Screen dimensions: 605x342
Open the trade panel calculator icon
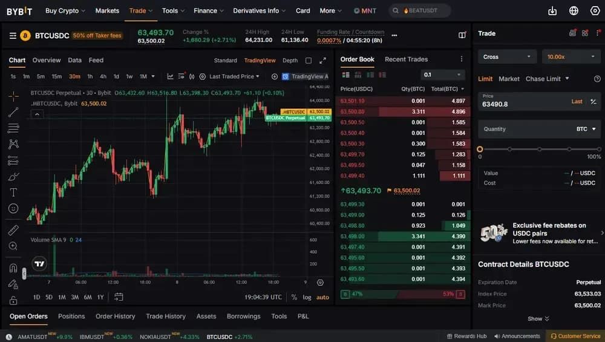pos(572,33)
